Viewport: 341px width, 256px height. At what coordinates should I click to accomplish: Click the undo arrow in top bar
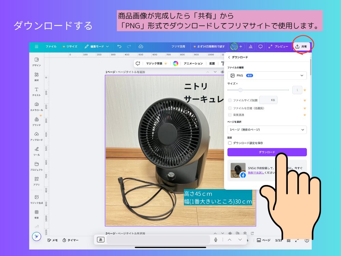point(119,46)
